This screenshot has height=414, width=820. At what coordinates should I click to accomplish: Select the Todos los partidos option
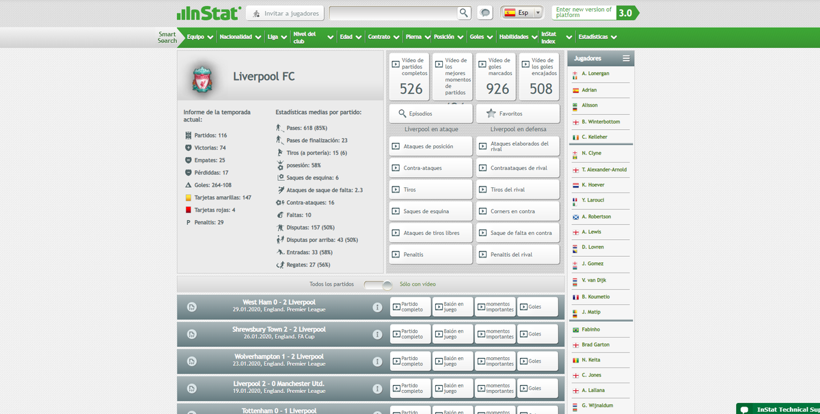click(x=331, y=284)
